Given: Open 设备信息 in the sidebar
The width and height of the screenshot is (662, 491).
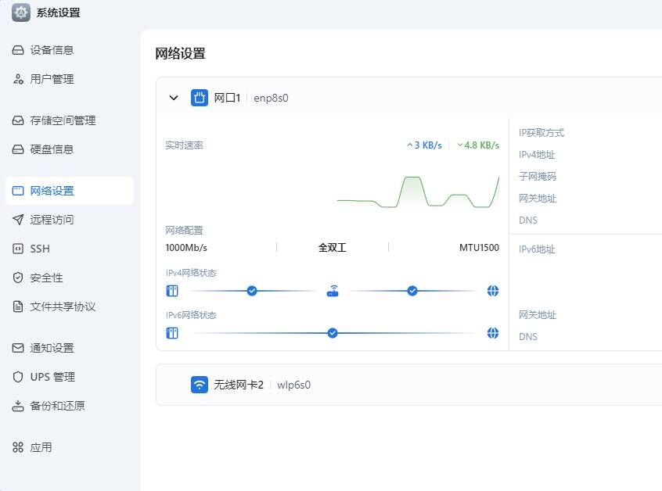Looking at the screenshot, I should click(x=70, y=50).
